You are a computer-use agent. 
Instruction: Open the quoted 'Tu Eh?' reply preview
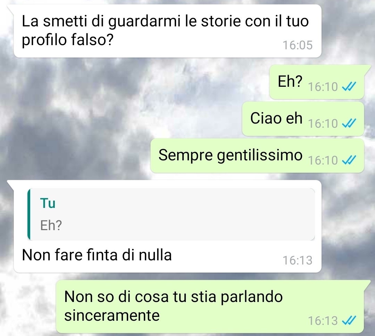coord(171,214)
